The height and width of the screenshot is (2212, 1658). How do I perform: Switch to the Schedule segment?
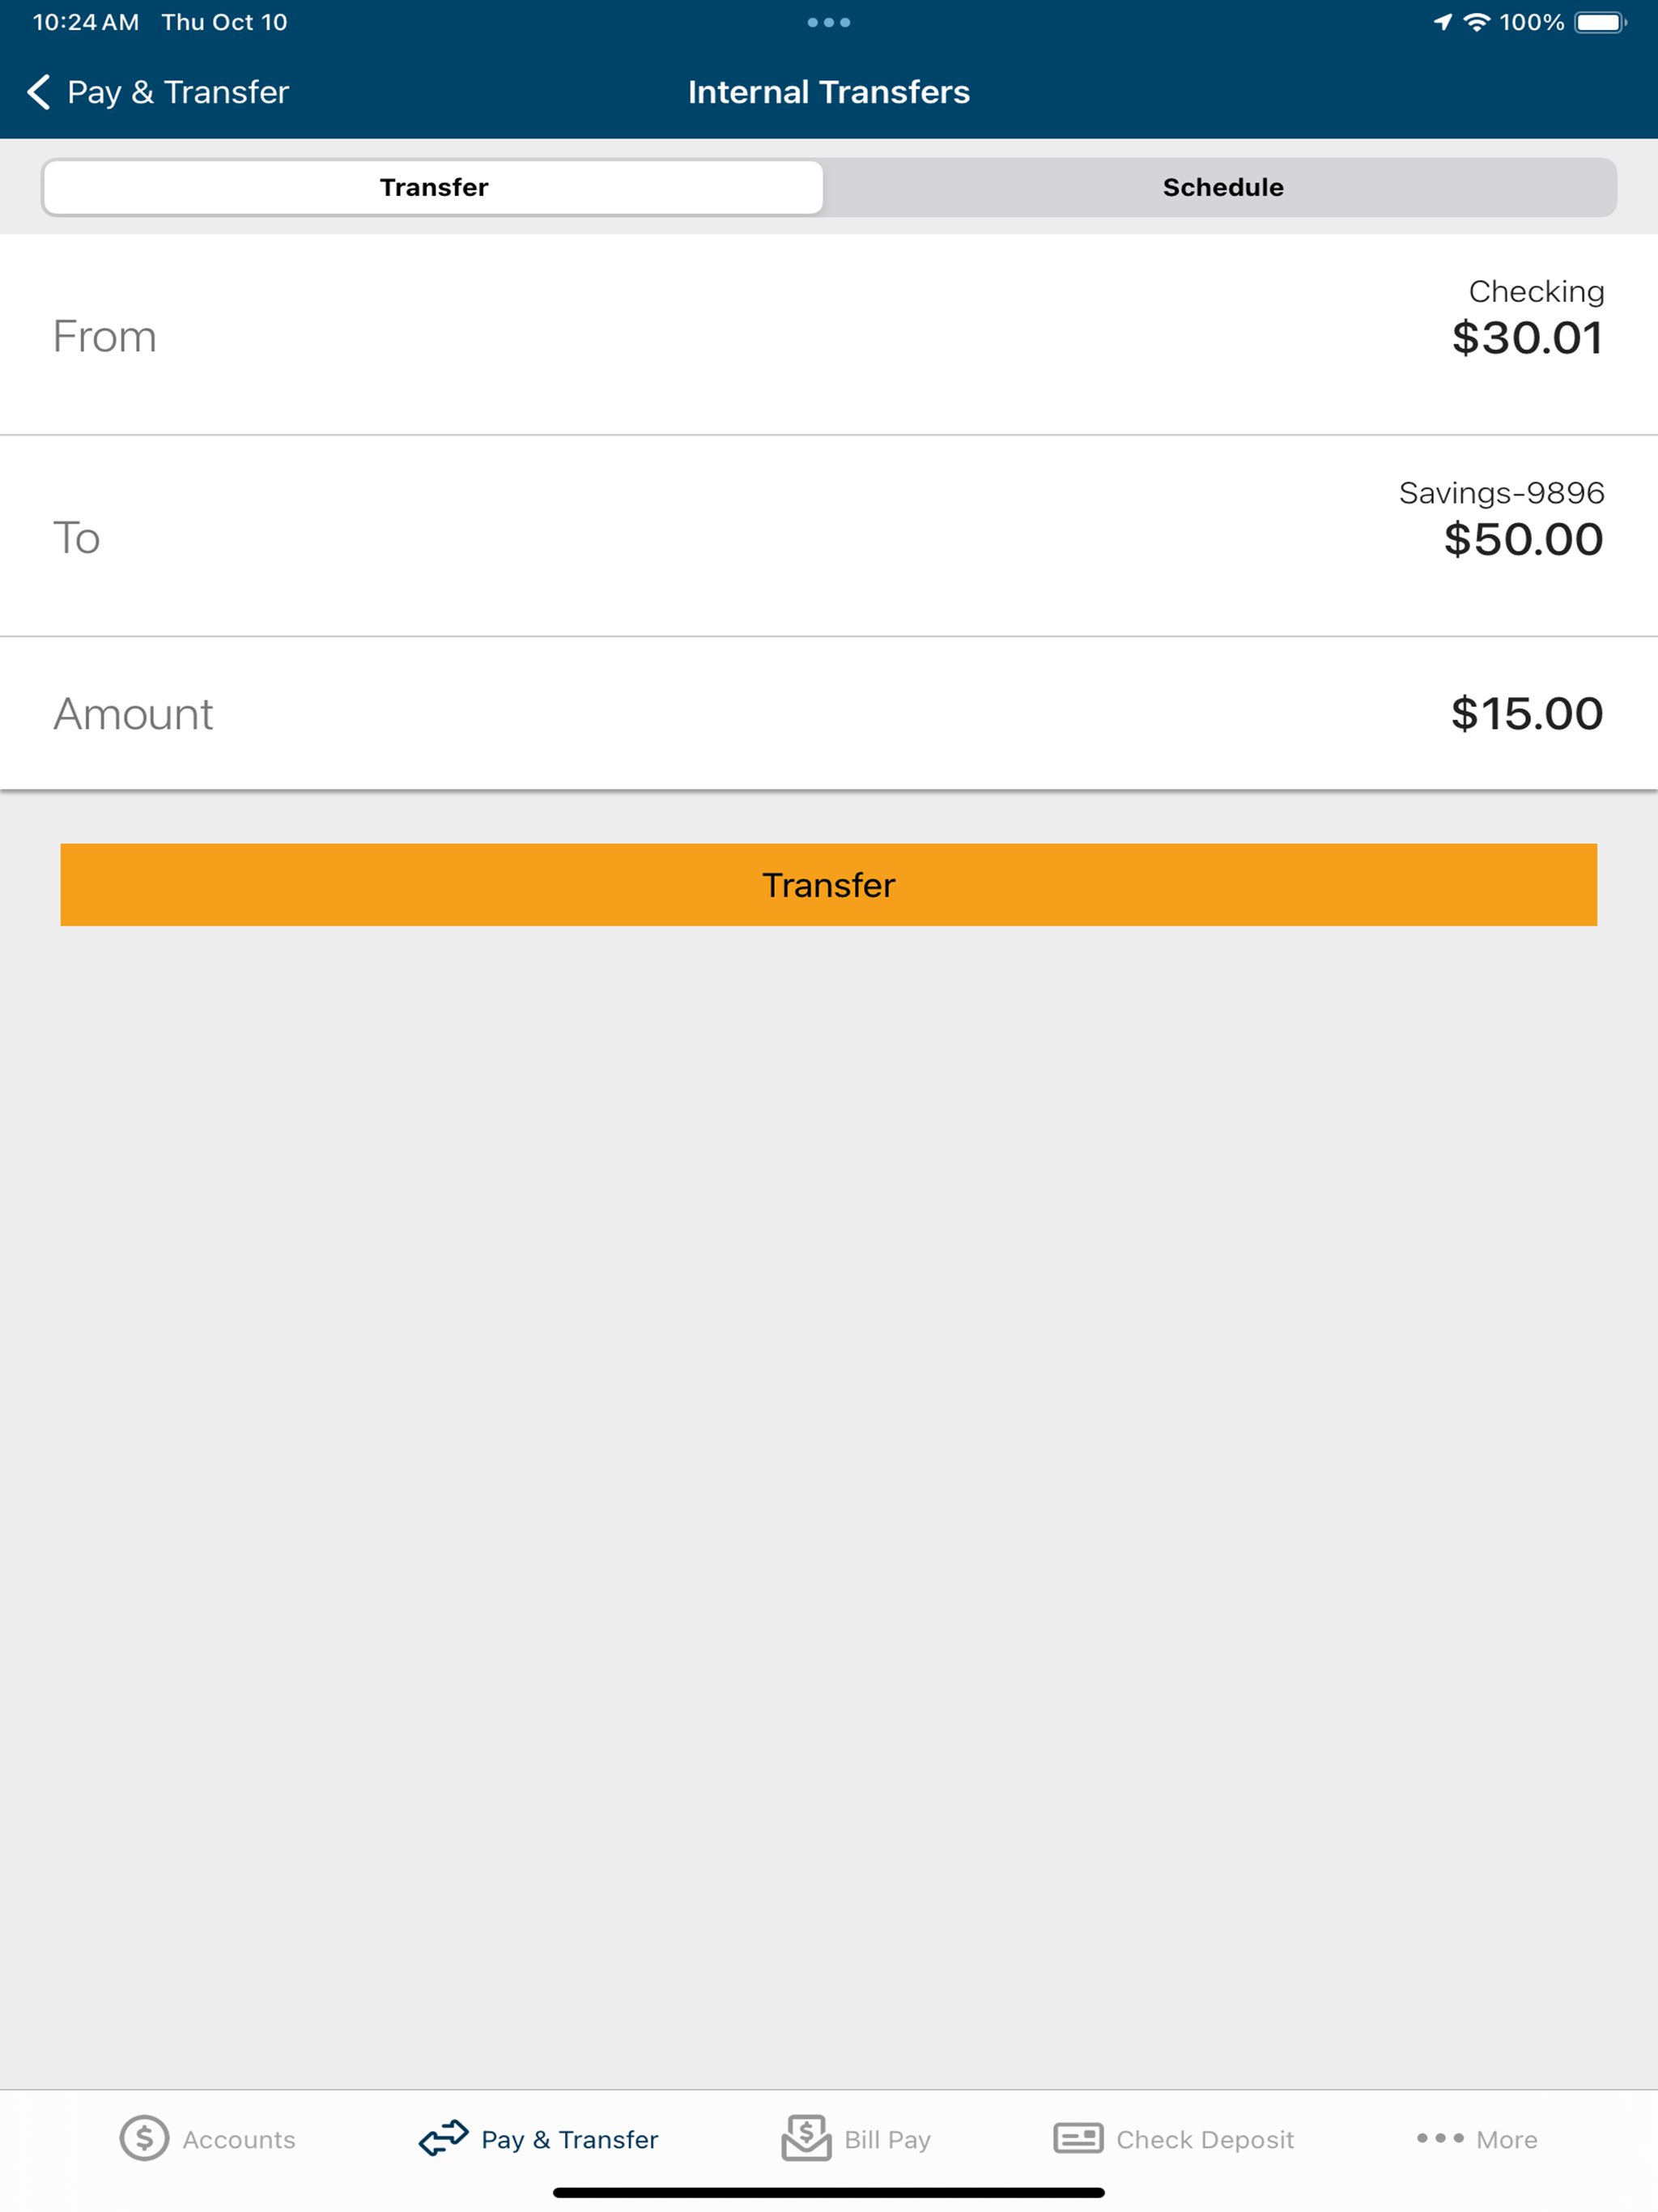[1222, 187]
